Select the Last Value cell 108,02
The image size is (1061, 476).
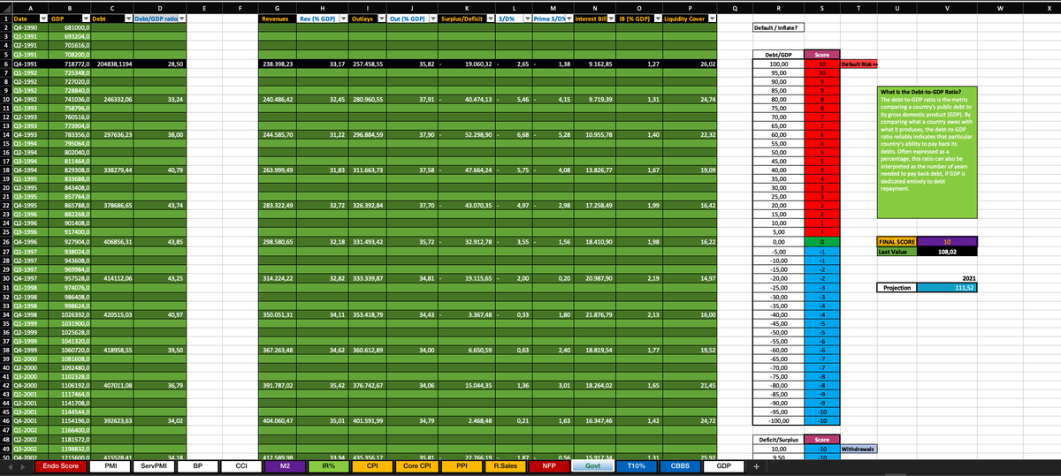click(x=949, y=251)
